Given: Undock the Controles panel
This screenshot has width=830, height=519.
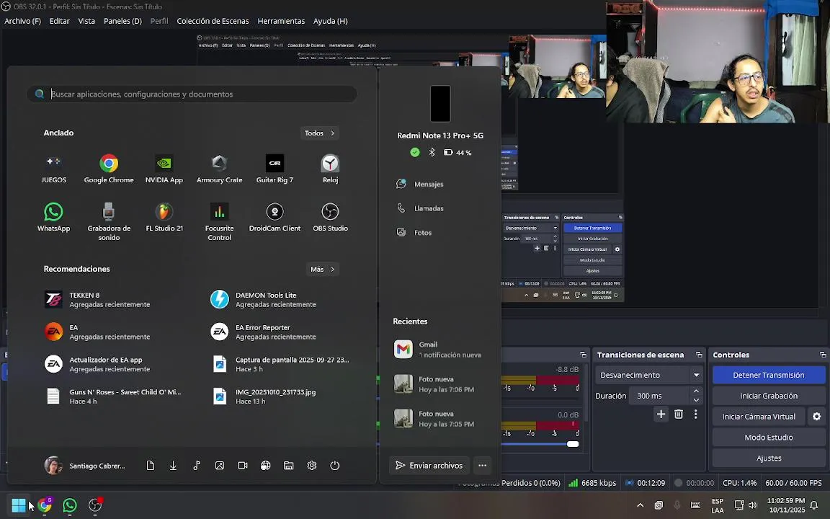Looking at the screenshot, I should click(x=823, y=355).
